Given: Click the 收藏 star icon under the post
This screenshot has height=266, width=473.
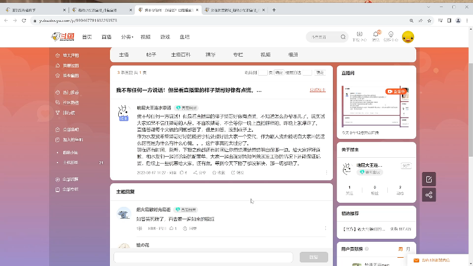Looking at the screenshot, I should click(x=219, y=173).
